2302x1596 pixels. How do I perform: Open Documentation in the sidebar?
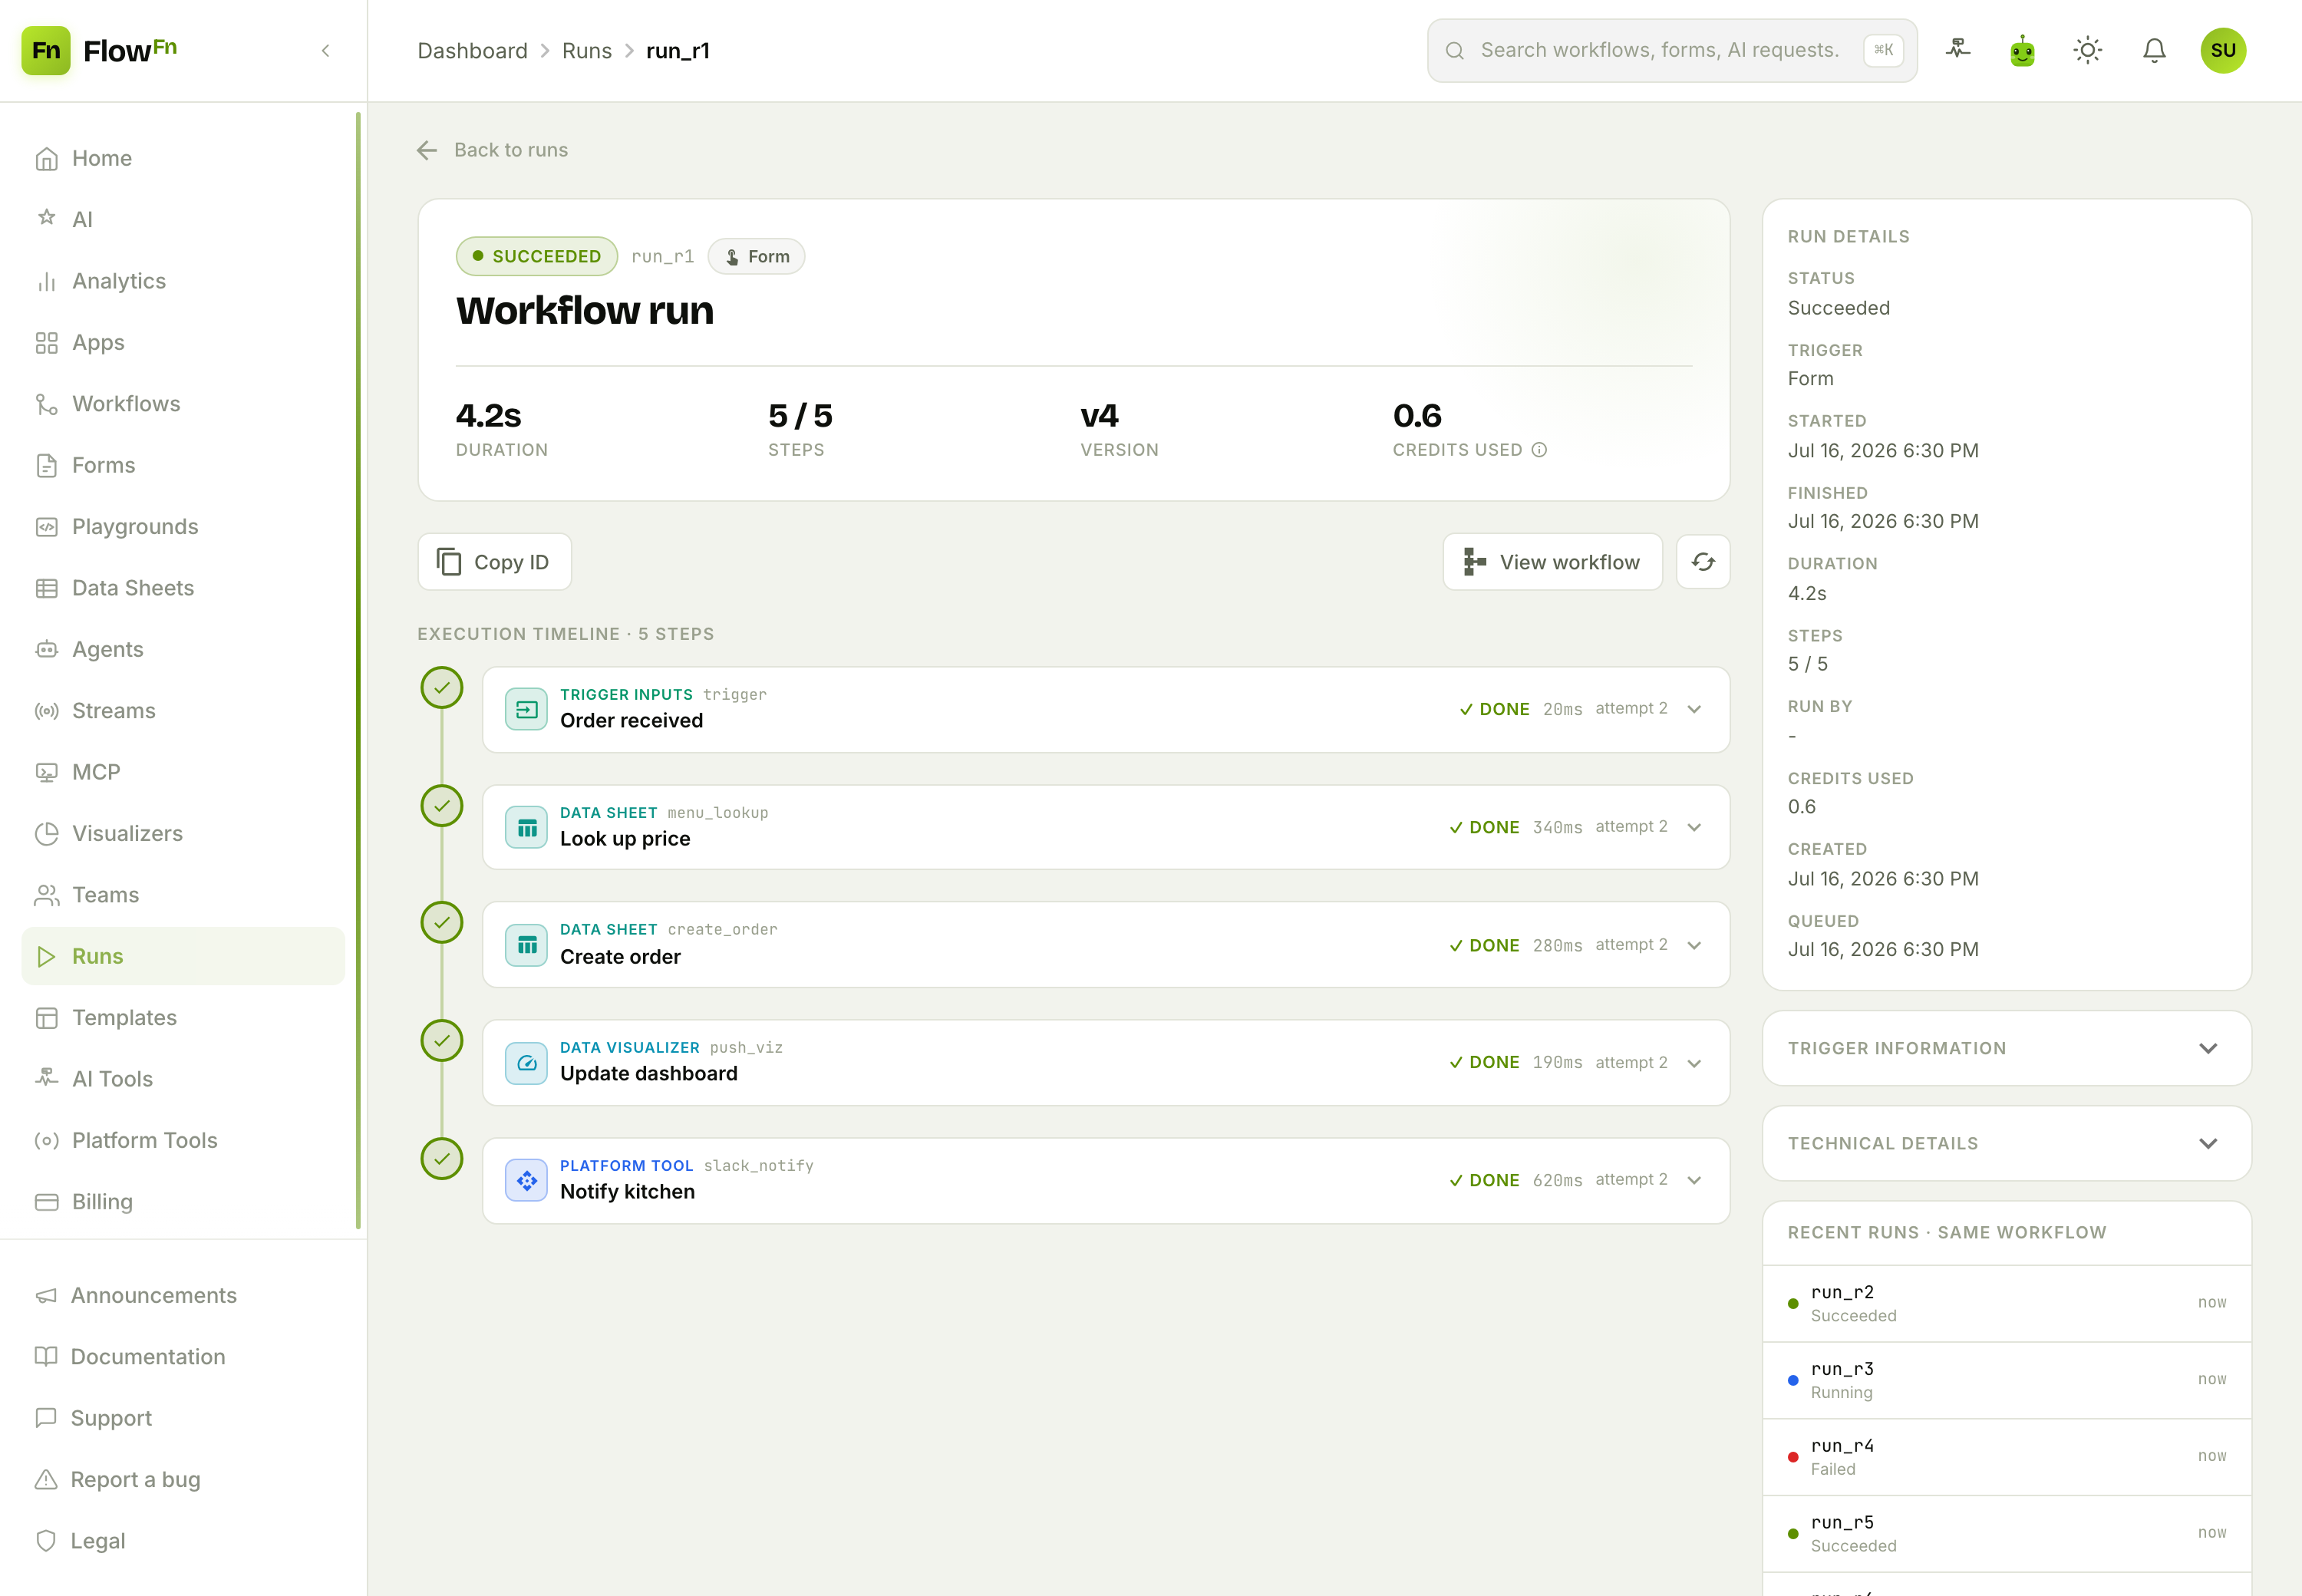(183, 1357)
